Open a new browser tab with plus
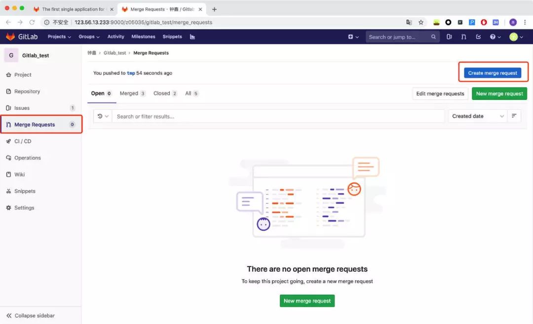This screenshot has width=533, height=324. [x=214, y=9]
